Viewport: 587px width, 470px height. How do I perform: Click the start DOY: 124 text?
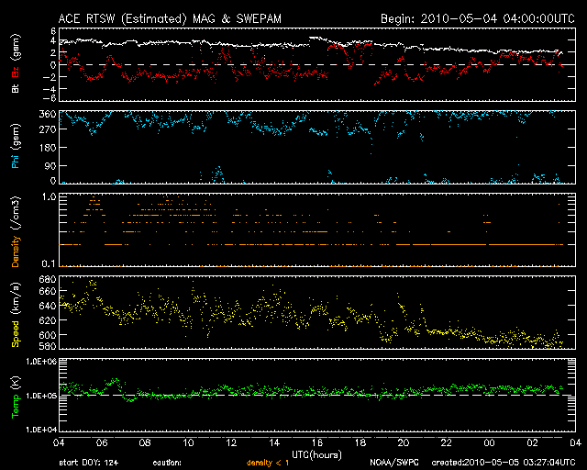pos(89,462)
